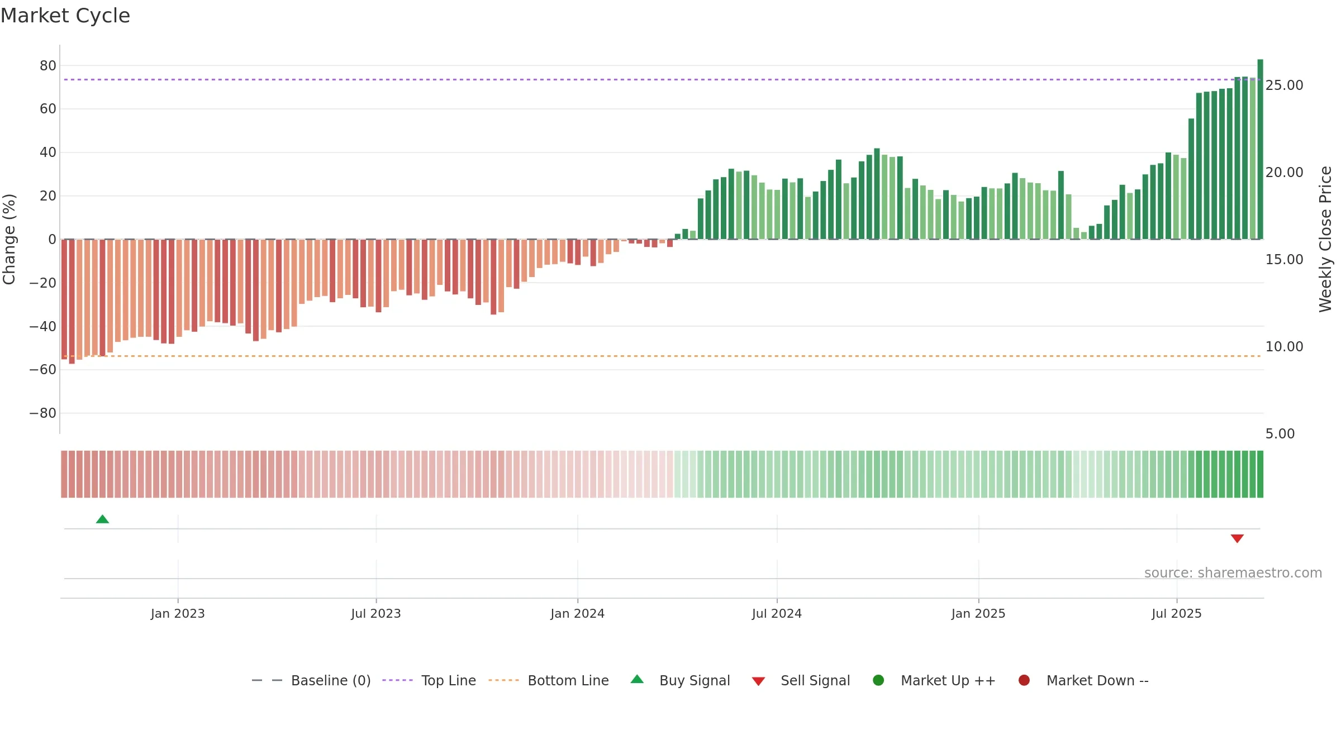Click the darkest green heat strip cell at right end
The image size is (1341, 754).
pyautogui.click(x=1260, y=474)
